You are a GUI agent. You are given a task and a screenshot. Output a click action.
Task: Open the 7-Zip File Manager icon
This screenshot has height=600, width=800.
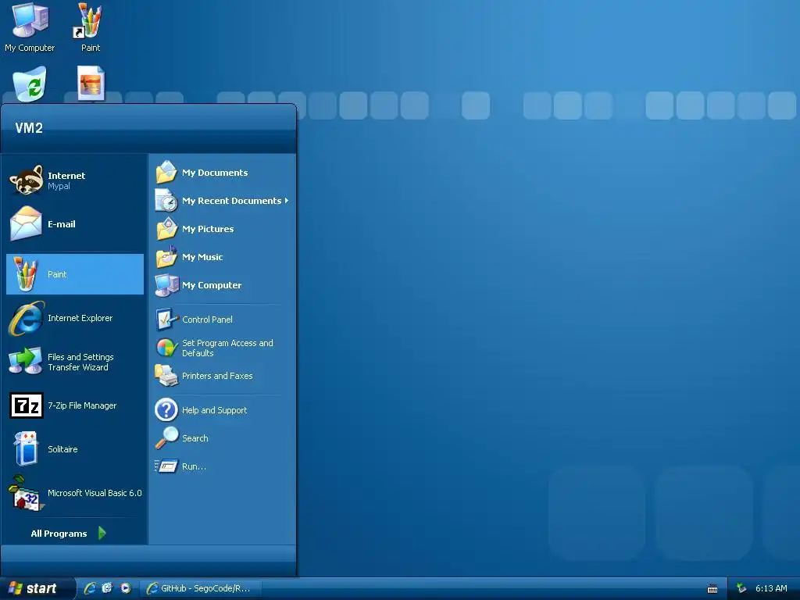click(27, 405)
